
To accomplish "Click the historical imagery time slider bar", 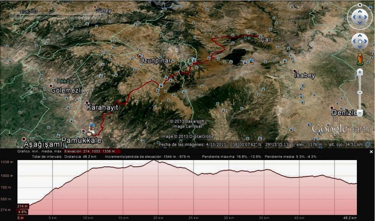I will (57, 16).
